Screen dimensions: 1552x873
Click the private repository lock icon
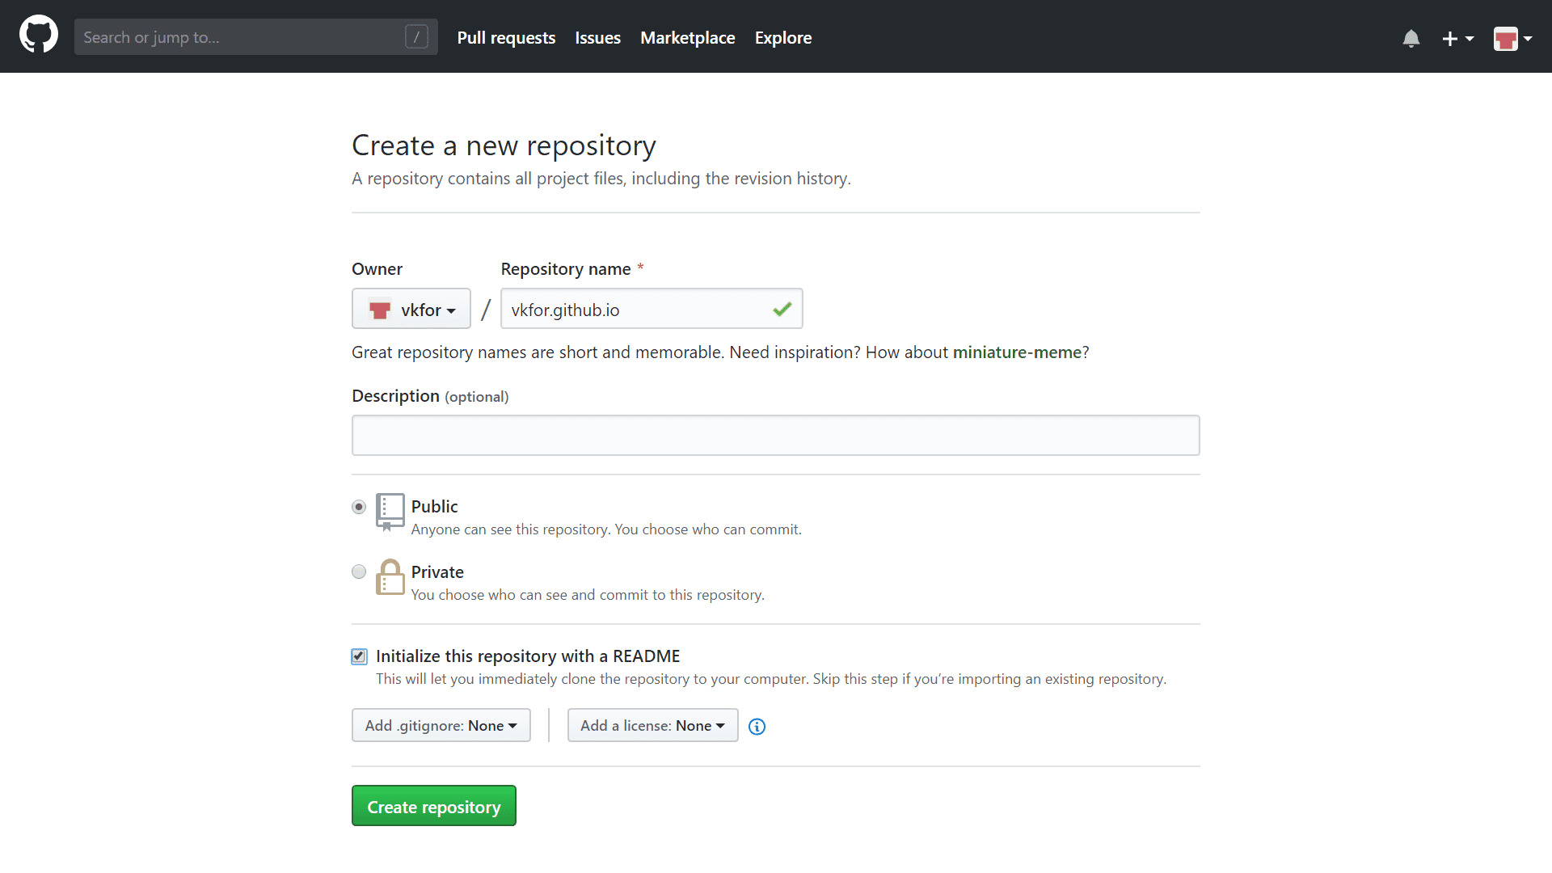click(x=390, y=577)
